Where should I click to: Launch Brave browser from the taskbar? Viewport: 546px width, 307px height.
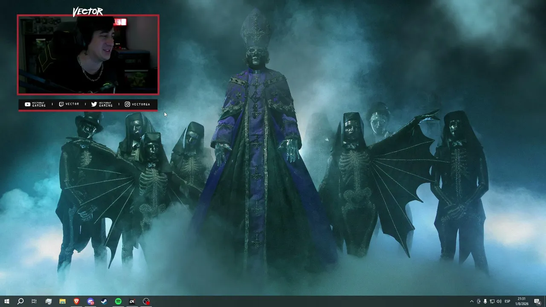tap(76, 301)
